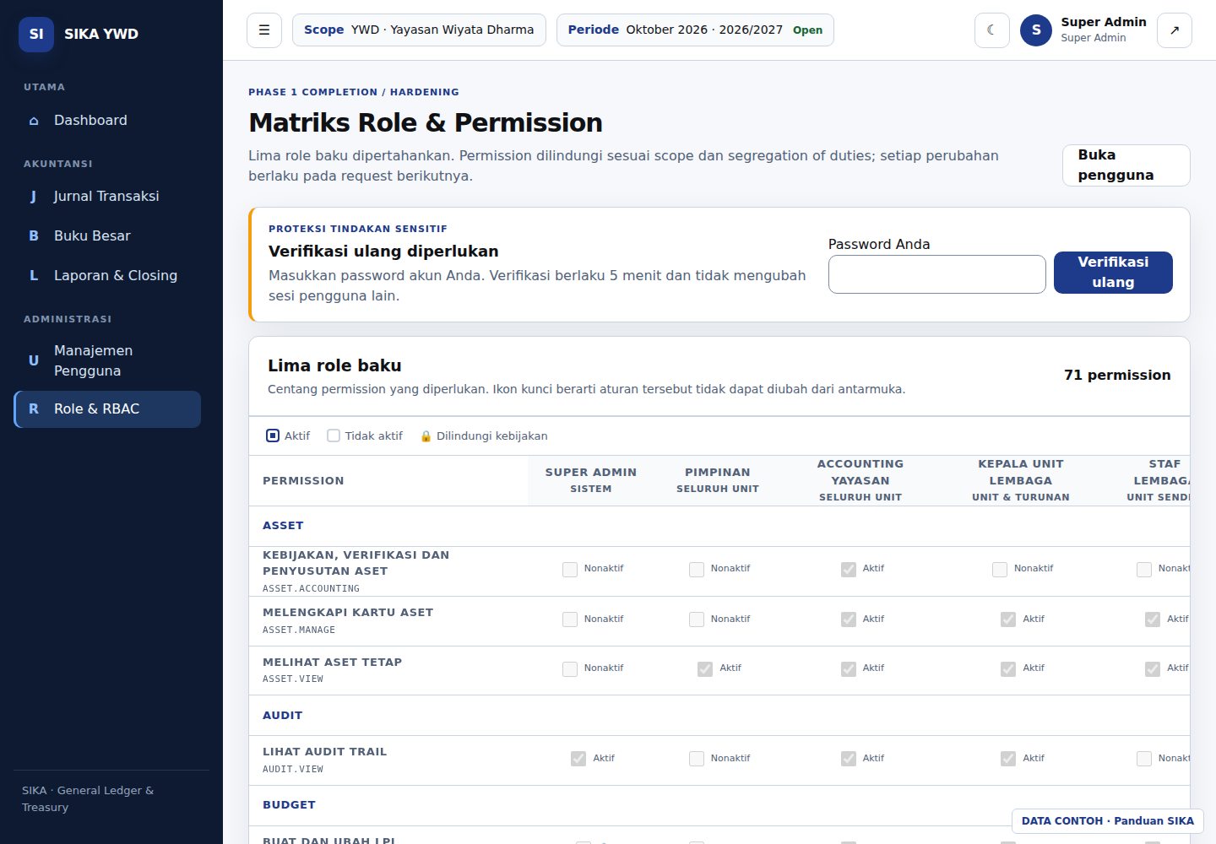Focus the Password Anda input field
Screen dimensions: 1216x844
tap(937, 274)
